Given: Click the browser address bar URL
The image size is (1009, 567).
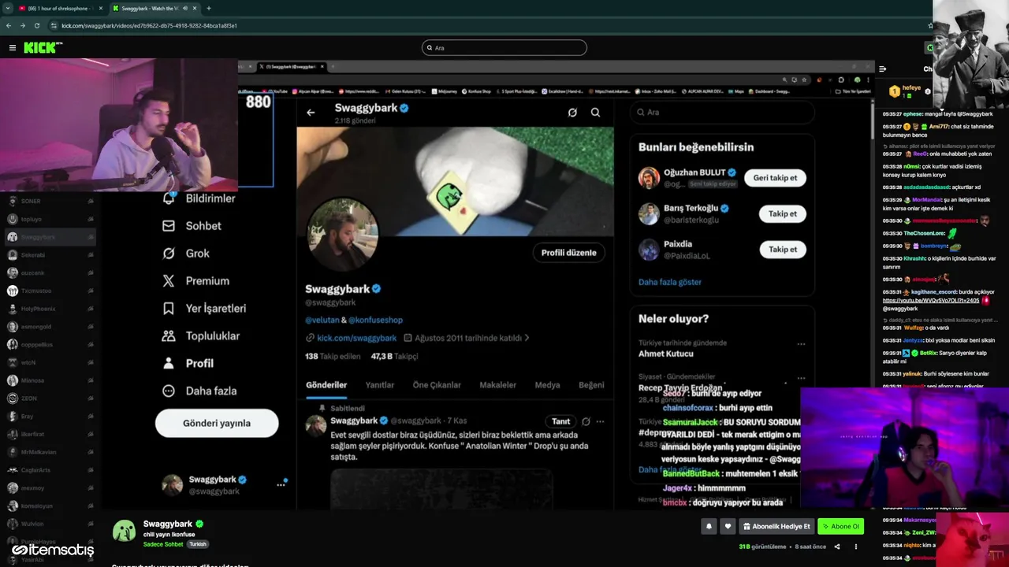Looking at the screenshot, I should [149, 25].
